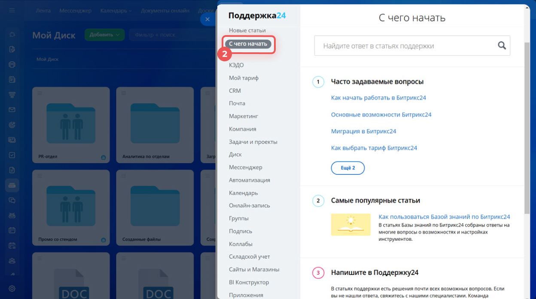Select the С чего начать help category
Image resolution: width=536 pixels, height=299 pixels.
pos(248,44)
